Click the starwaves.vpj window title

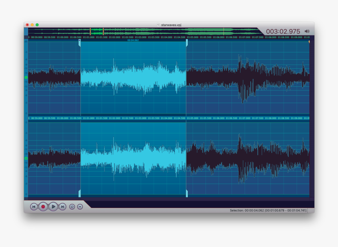pyautogui.click(x=171, y=25)
